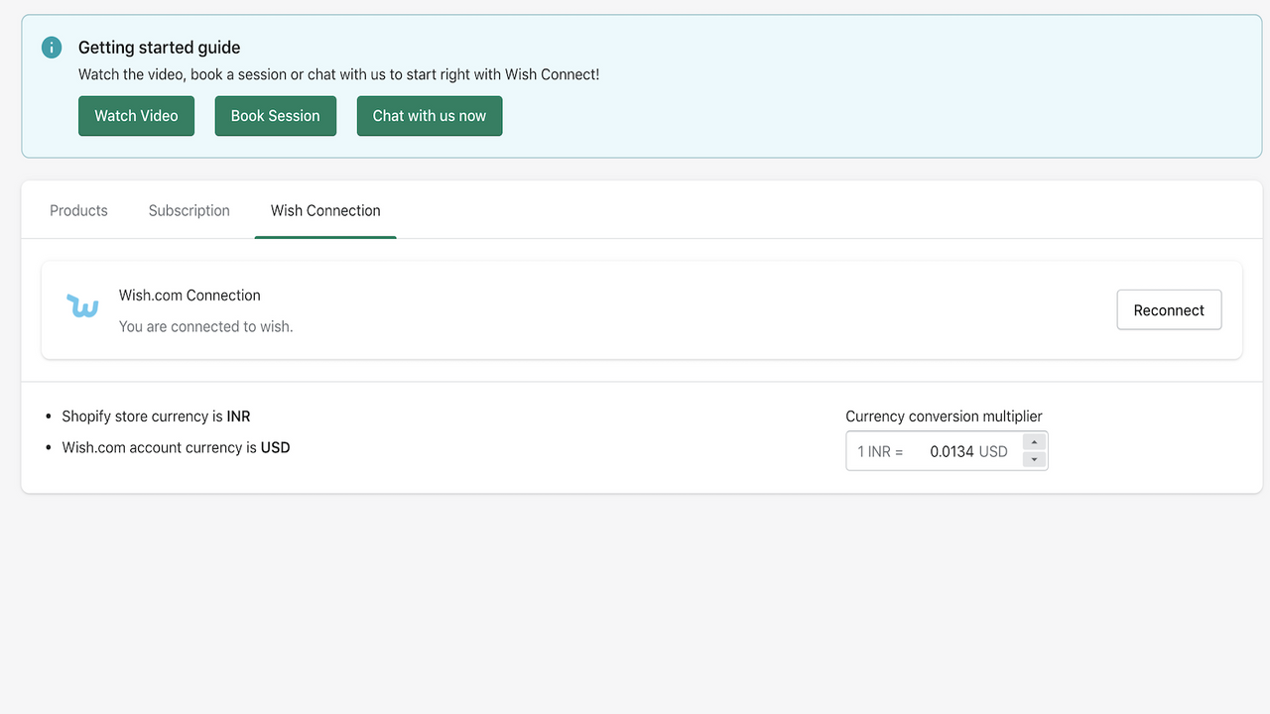Click the 'You are connected to wish.' text

click(x=205, y=326)
